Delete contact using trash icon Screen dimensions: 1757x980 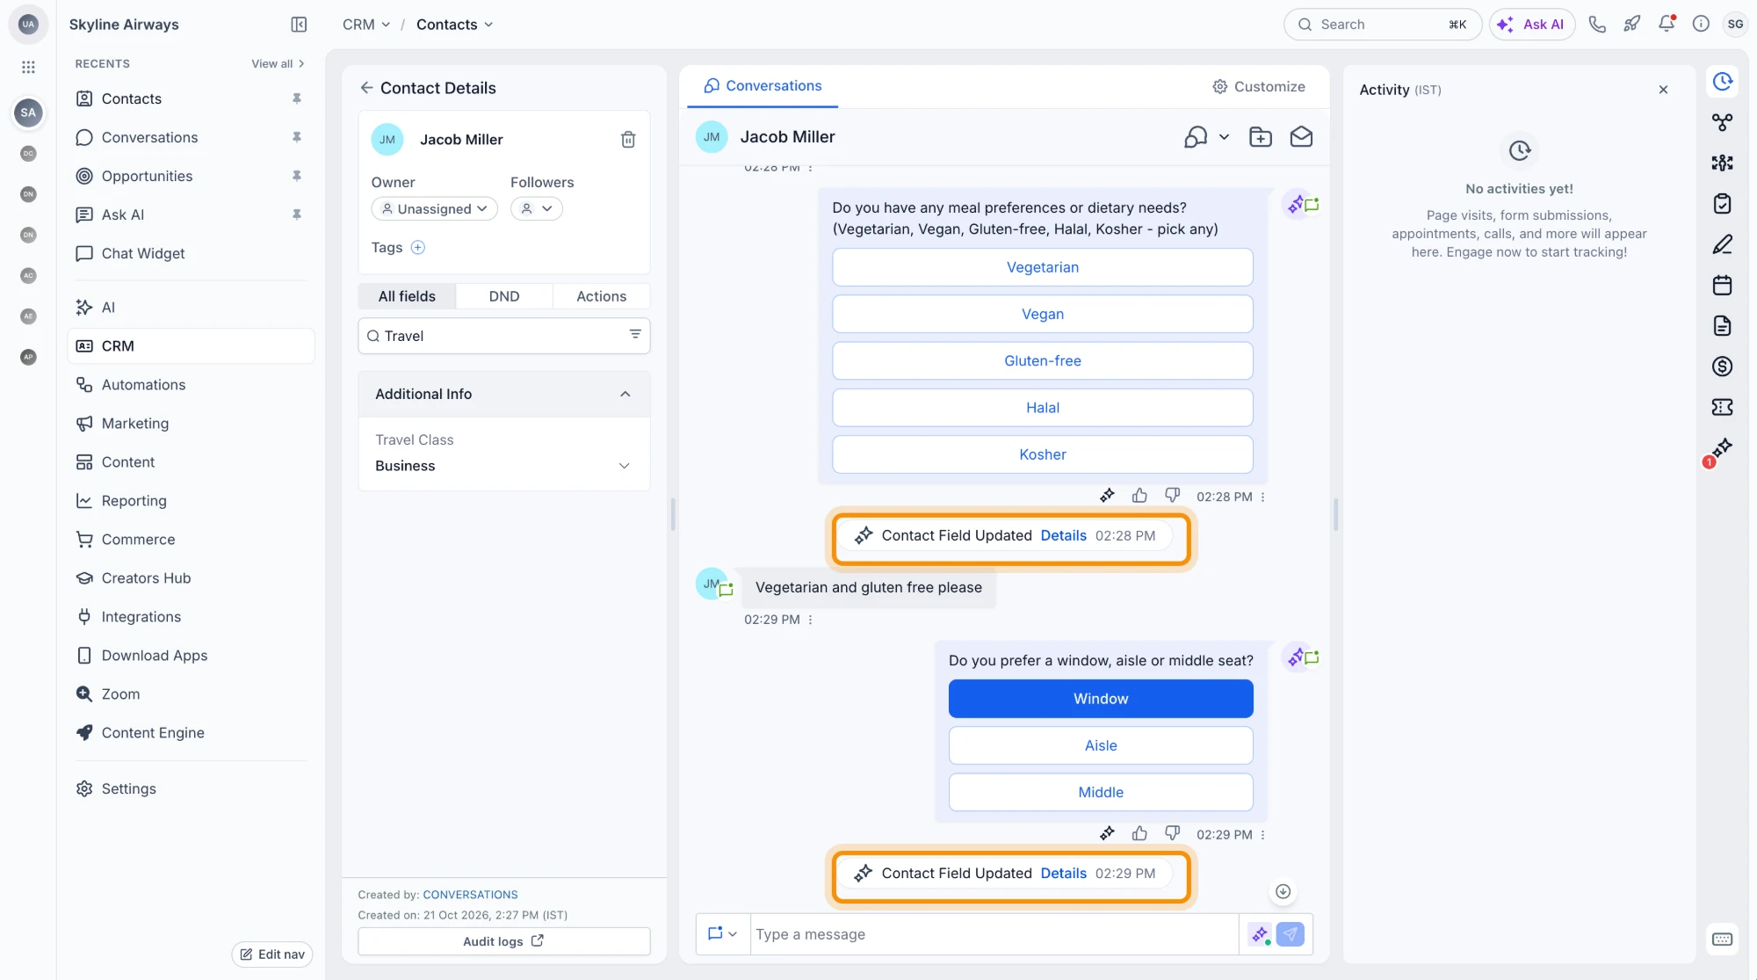[x=628, y=140]
